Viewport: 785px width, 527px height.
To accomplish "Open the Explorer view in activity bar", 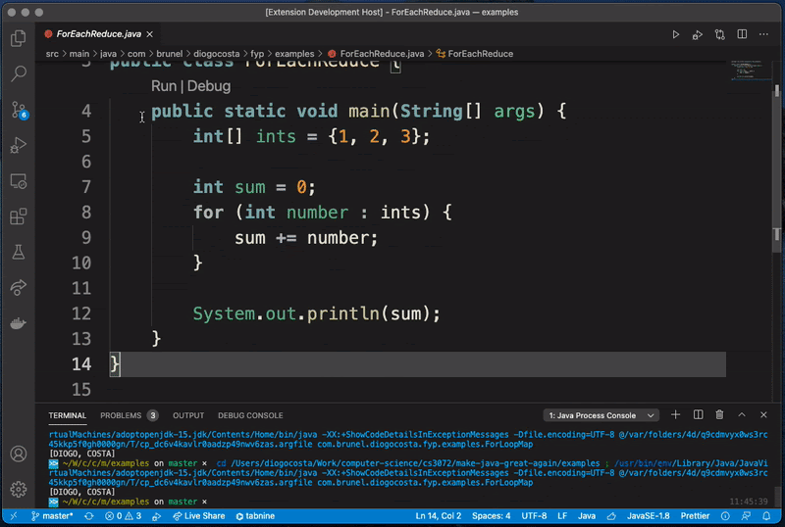I will click(x=18, y=39).
